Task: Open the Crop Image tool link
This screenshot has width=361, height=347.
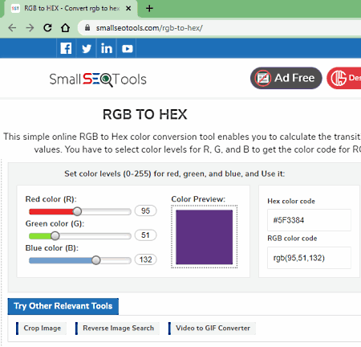Action: point(42,329)
